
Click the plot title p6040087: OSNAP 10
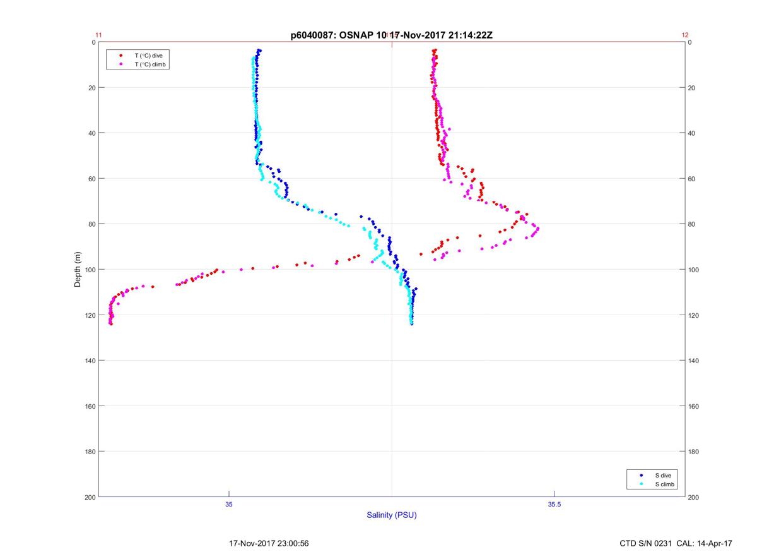338,35
